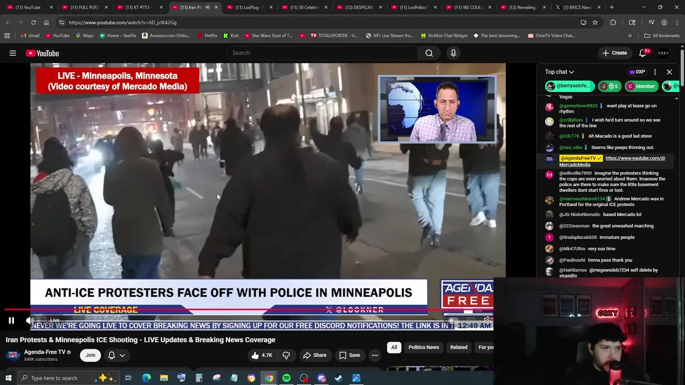
Task: Open the MercadoMedia YouTube link in chat
Action: coord(612,161)
